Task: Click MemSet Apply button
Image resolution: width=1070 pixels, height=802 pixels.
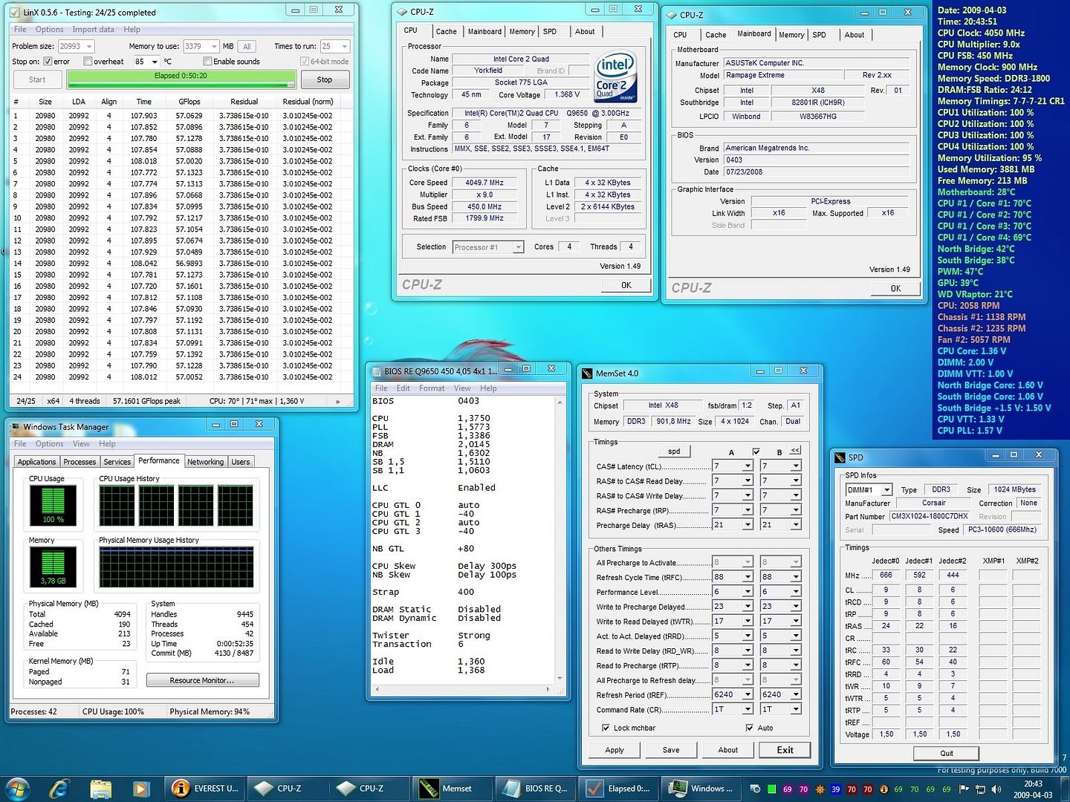Action: pyautogui.click(x=615, y=750)
